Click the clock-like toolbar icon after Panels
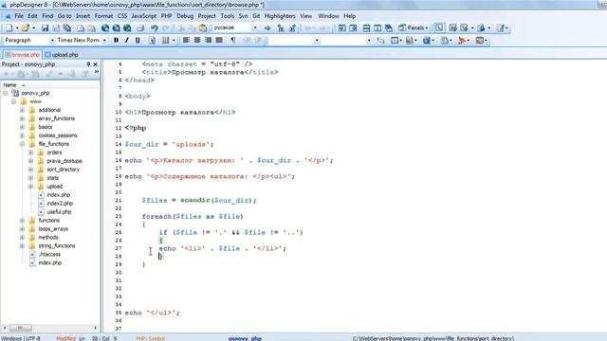607x341 pixels. (x=439, y=27)
